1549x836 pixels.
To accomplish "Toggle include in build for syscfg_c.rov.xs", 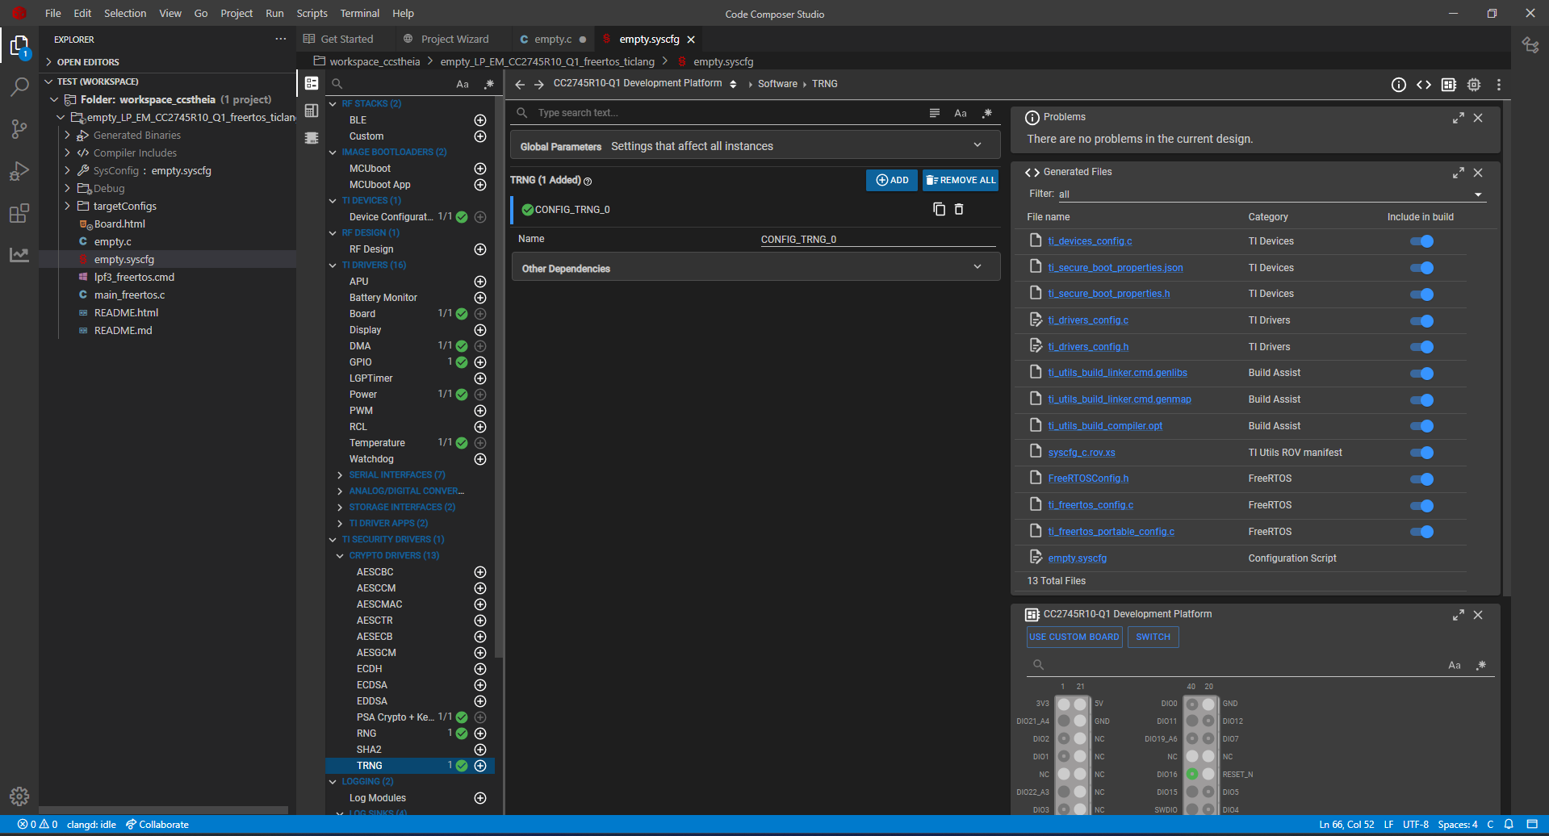I will (x=1421, y=453).
